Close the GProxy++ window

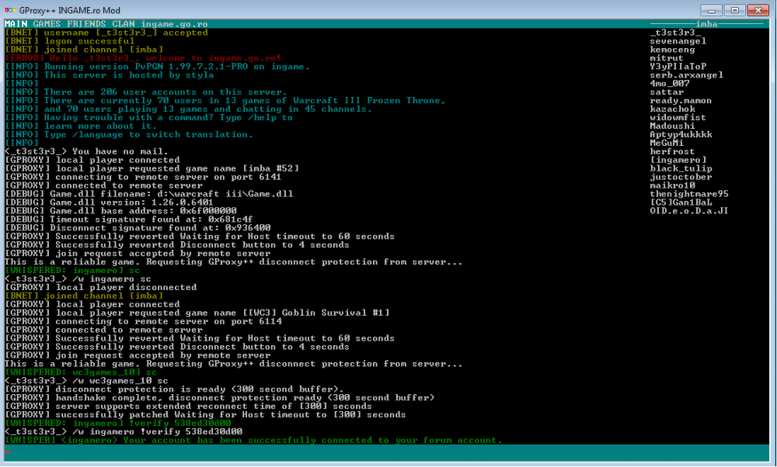pos(758,10)
